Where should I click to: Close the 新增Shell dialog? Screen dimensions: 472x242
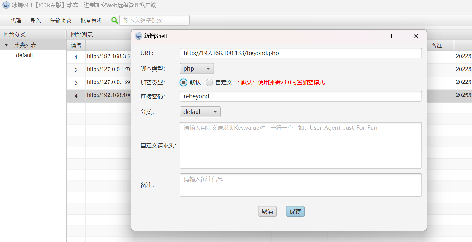(416, 36)
